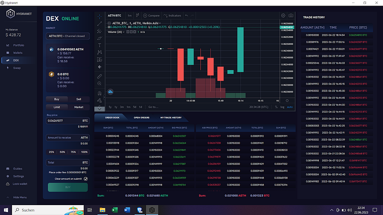Image resolution: width=383 pixels, height=215 pixels.
Task: Open chart settings gear icon
Action: click(283, 15)
